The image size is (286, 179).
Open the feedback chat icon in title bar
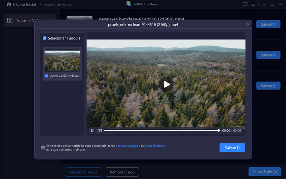coord(245,4)
